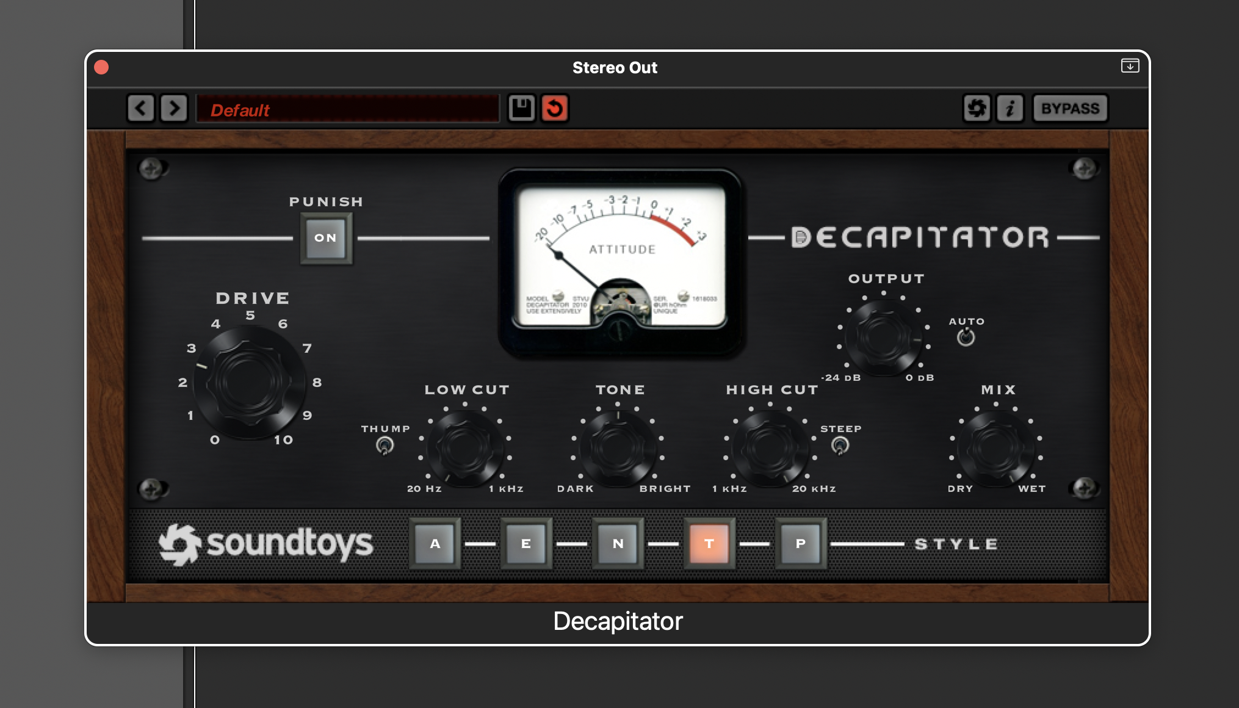Click the info icon to view plugin details

point(1010,108)
